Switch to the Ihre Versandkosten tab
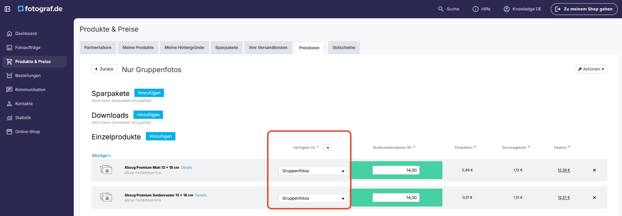 [x=268, y=48]
